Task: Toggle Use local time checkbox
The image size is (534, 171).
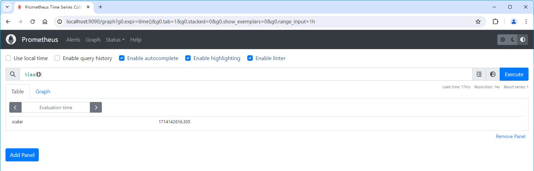Action: tap(9, 58)
